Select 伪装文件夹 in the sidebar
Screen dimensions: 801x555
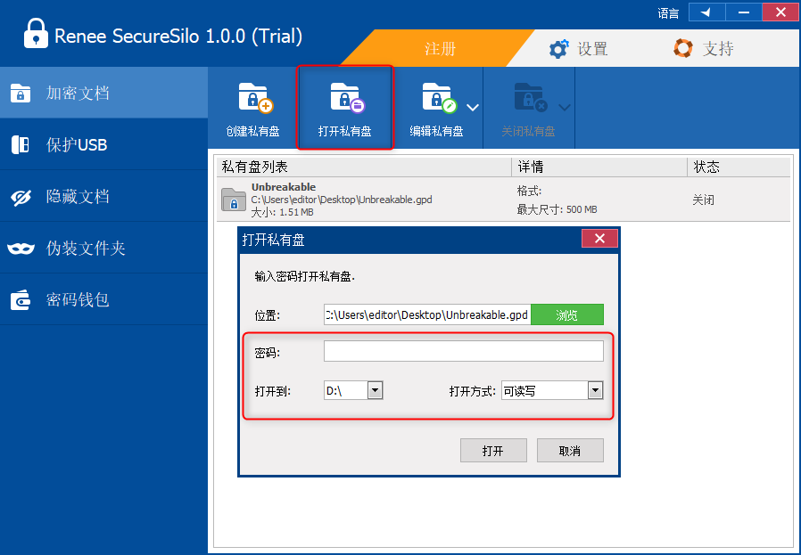point(103,248)
